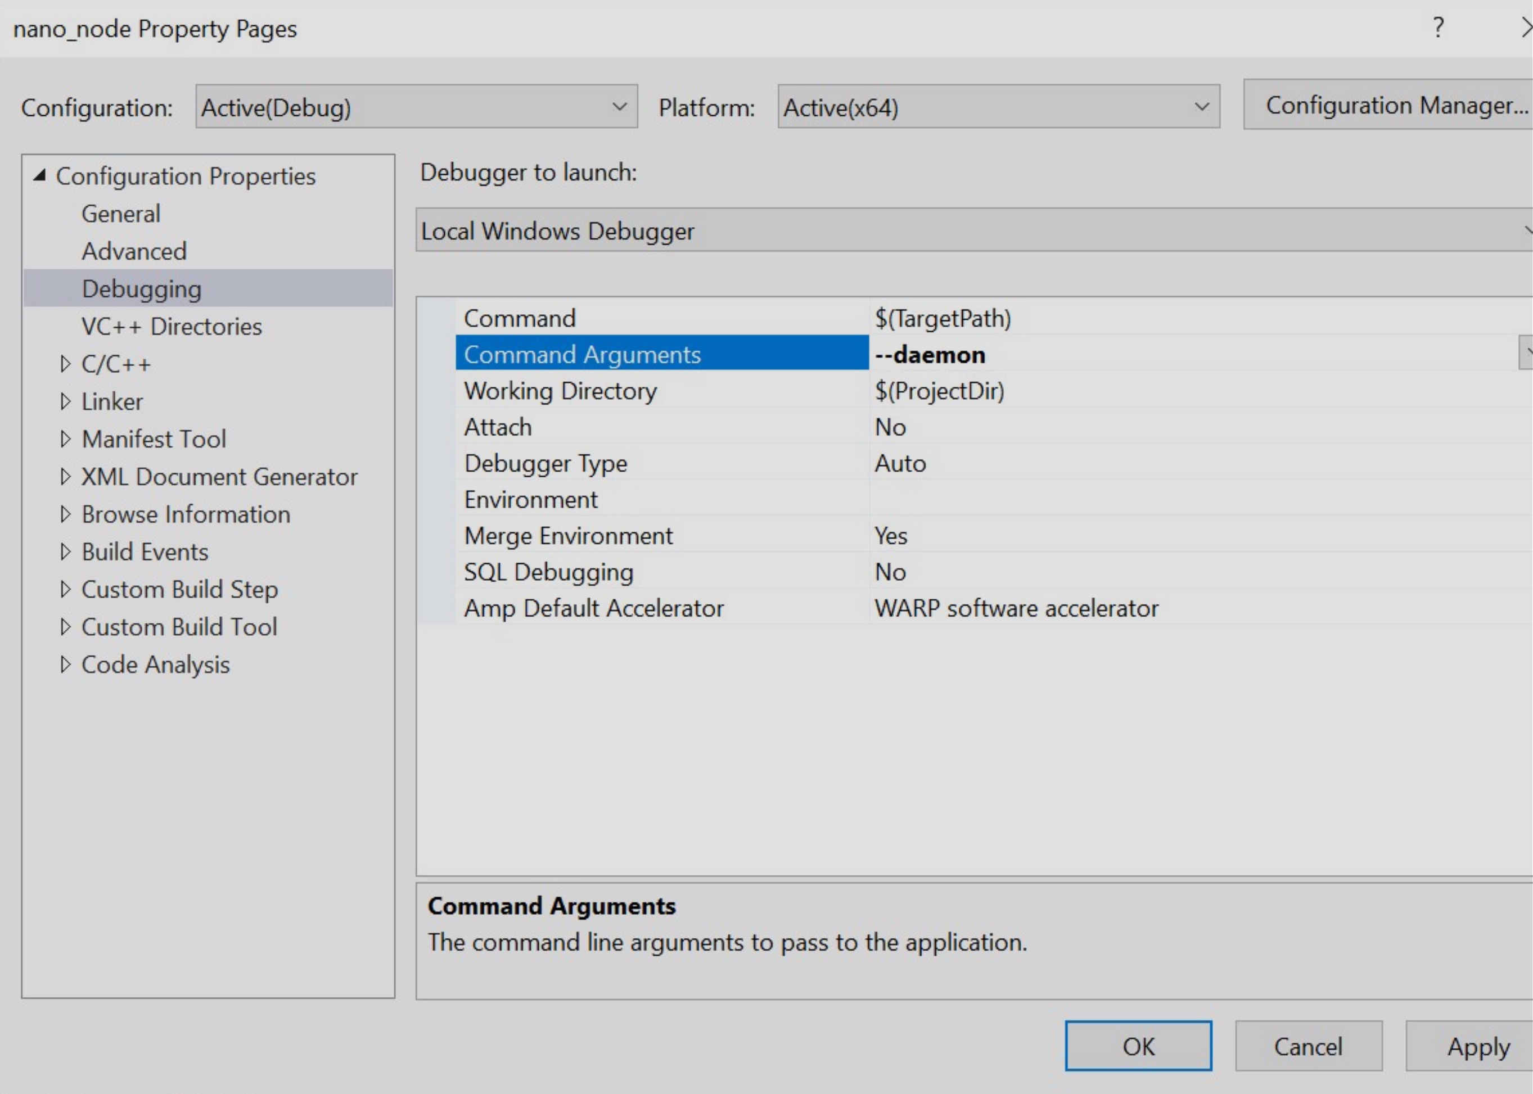
Task: Open the Debugger to launch dropdown
Action: pyautogui.click(x=973, y=231)
